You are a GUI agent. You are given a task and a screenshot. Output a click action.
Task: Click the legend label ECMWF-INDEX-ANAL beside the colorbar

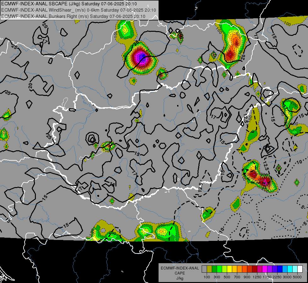point(180,268)
